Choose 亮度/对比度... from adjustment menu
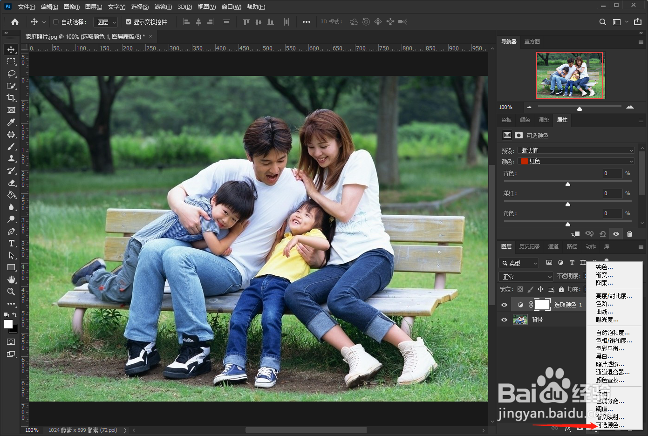Viewport: 648px width, 436px height. pyautogui.click(x=614, y=296)
